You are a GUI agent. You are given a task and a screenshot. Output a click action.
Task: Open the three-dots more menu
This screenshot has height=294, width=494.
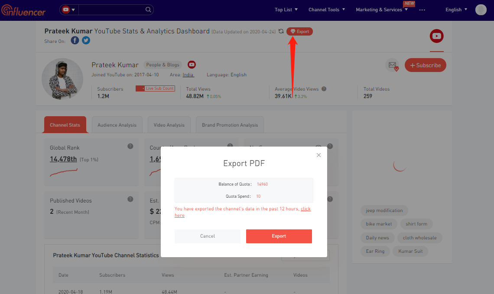(x=422, y=10)
